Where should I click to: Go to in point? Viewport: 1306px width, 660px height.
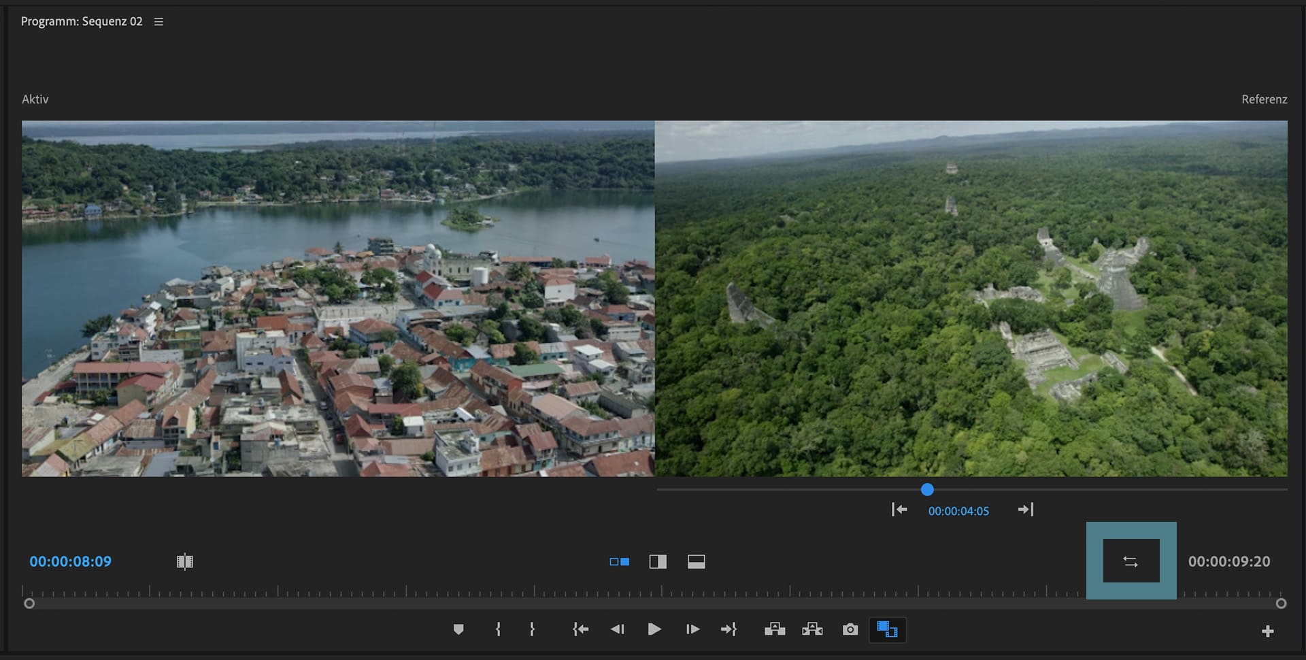[580, 629]
